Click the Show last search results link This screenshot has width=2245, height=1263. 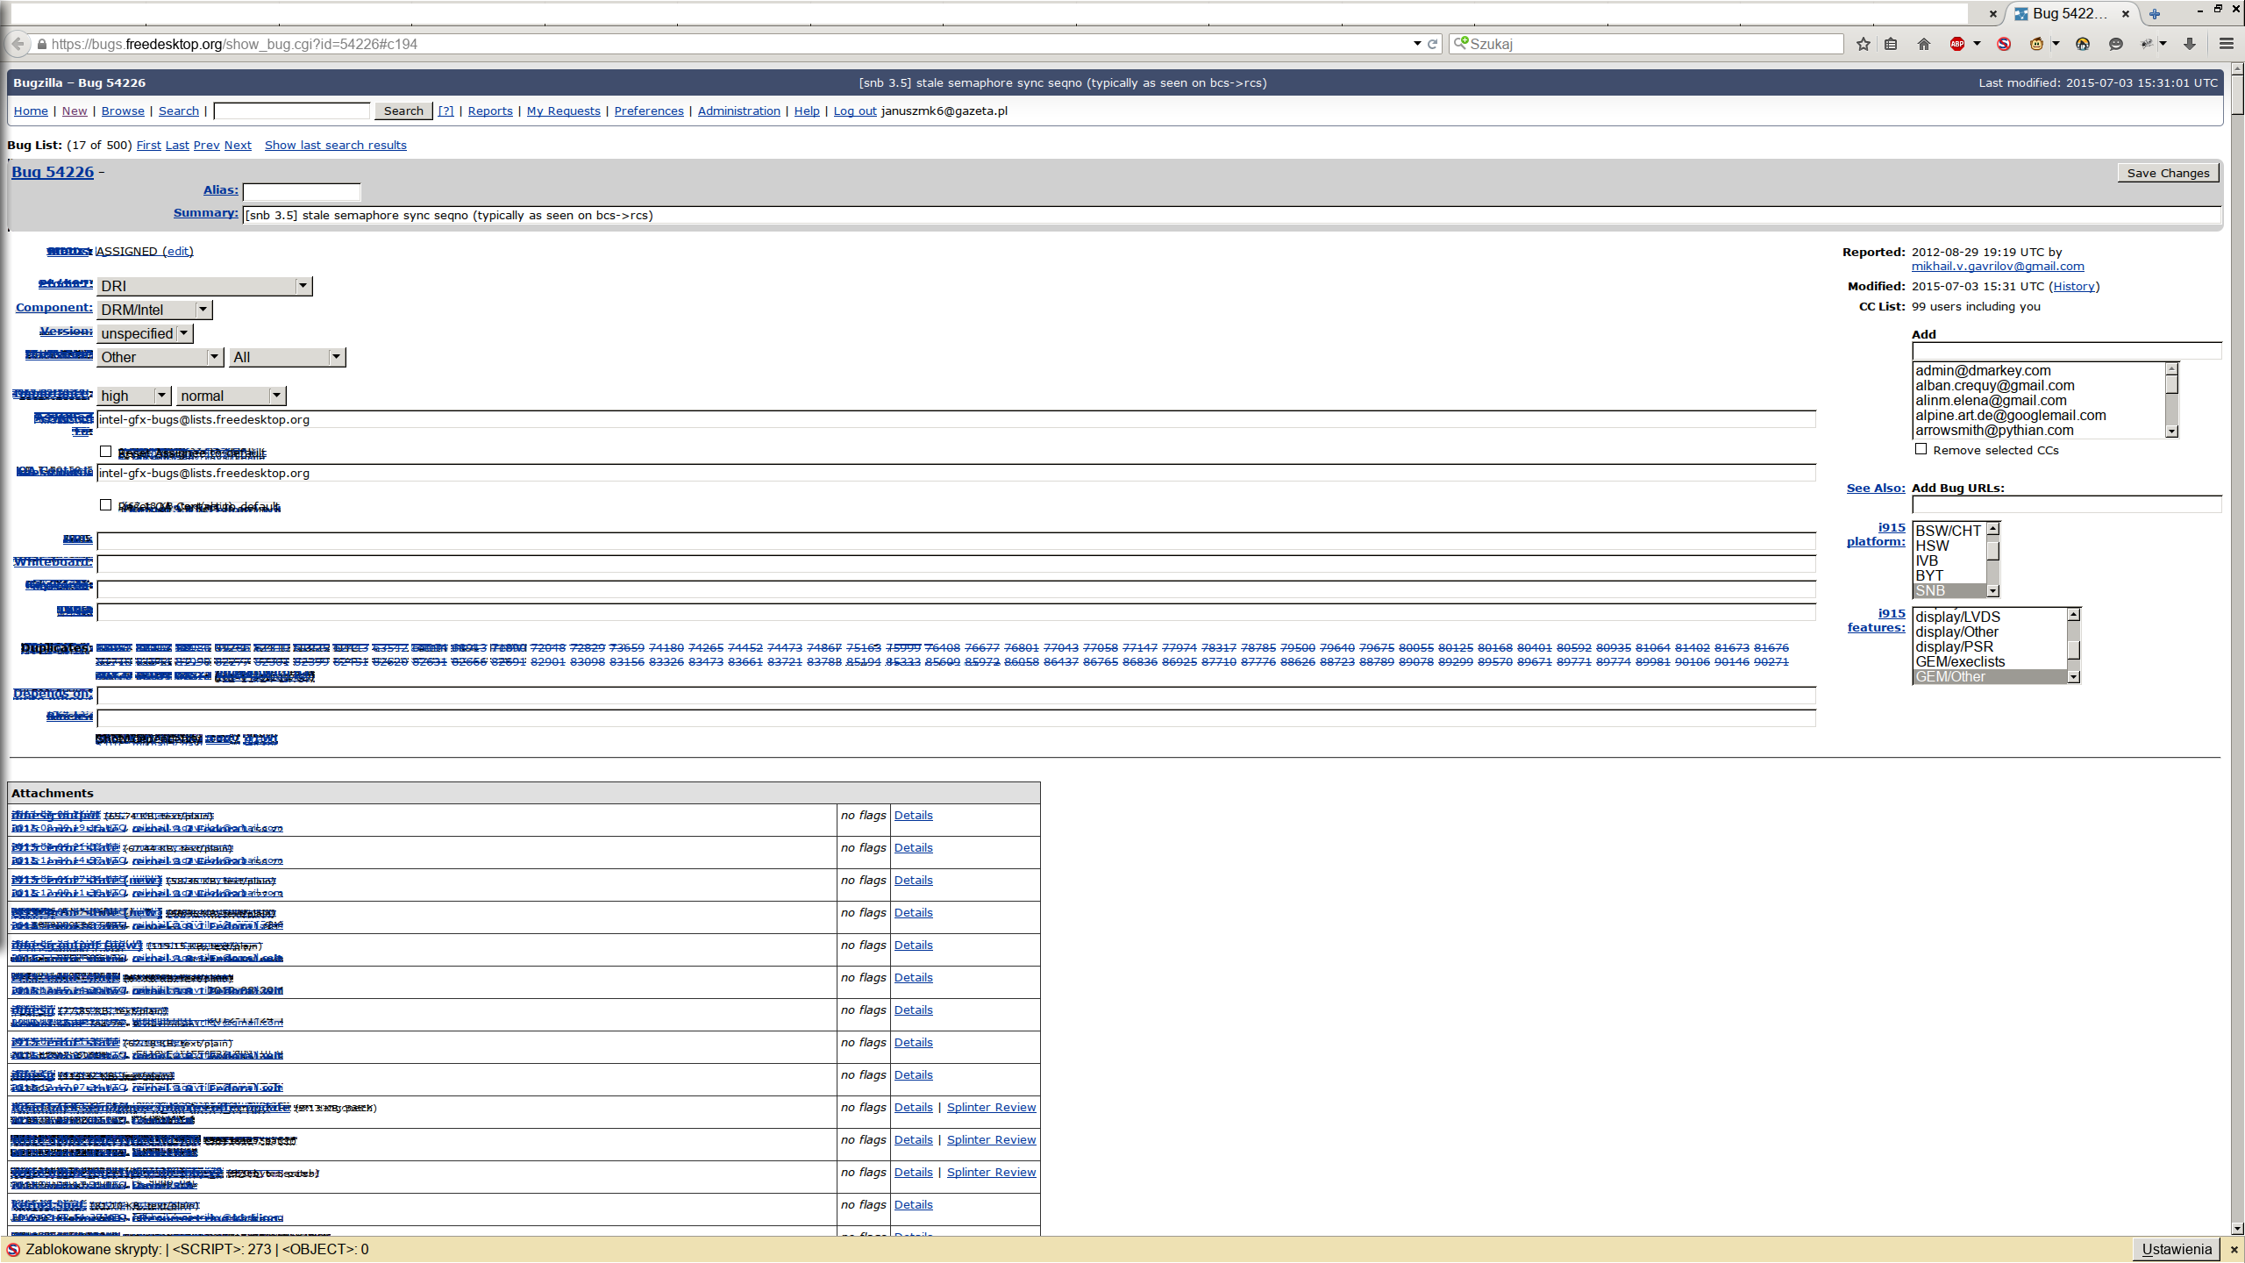pos(335,145)
